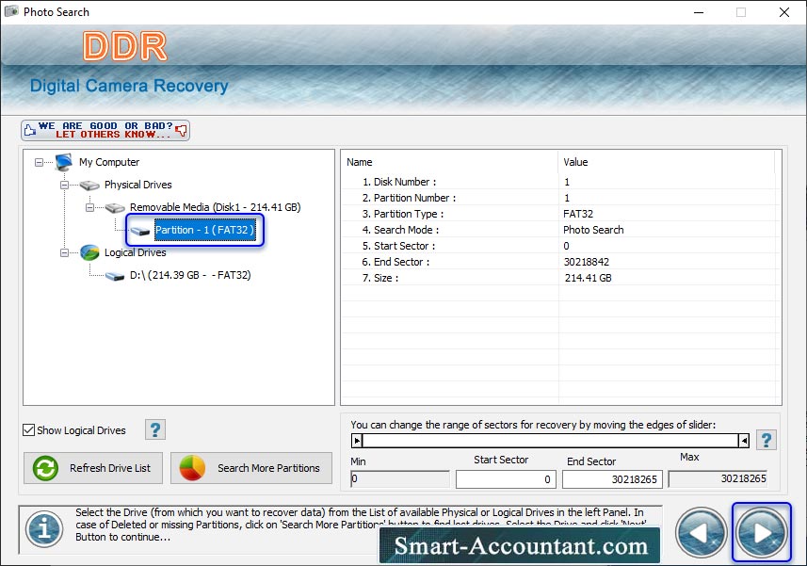Screen dimensions: 807x566
Task: Collapse the Logical Drives node
Action: point(64,253)
